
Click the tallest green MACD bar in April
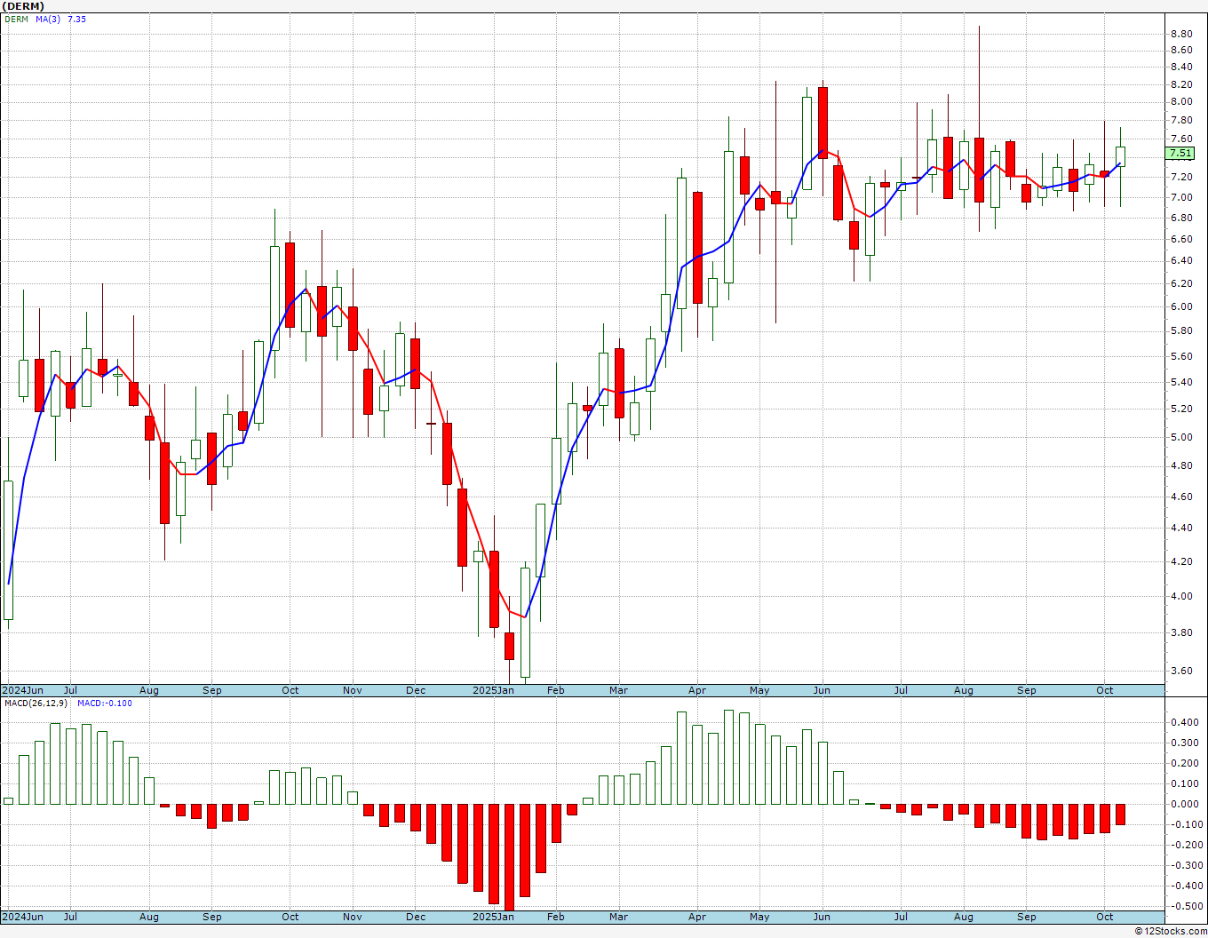tap(728, 757)
